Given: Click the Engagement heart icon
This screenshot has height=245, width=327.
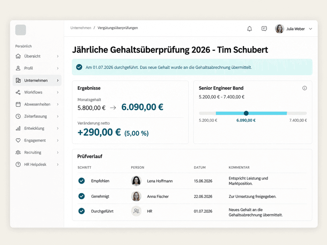Looking at the screenshot, I should coord(18,140).
